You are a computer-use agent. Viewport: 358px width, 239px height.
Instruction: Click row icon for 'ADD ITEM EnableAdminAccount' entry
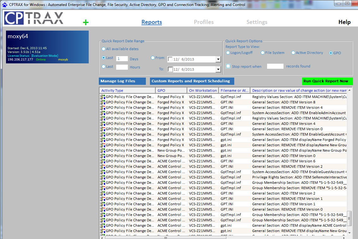tap(103, 113)
